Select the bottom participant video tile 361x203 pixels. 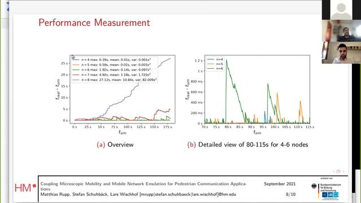pos(341,52)
